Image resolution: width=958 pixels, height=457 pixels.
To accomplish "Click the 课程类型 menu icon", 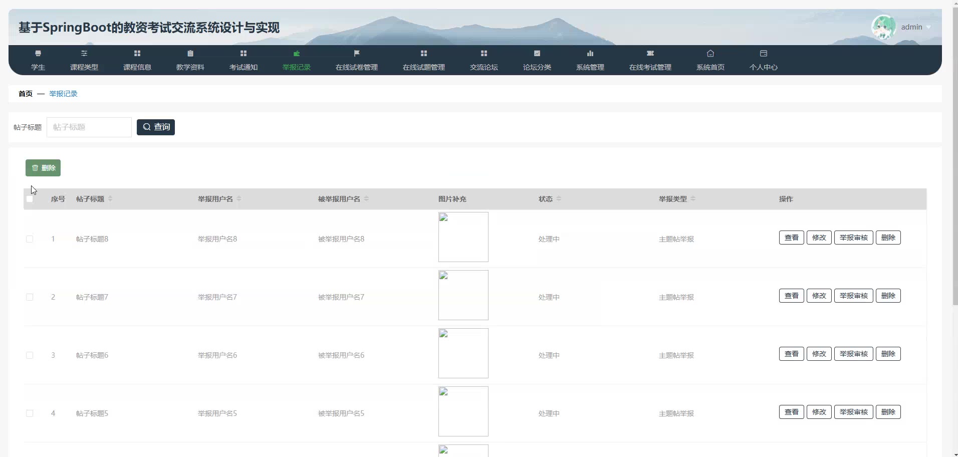I will (84, 53).
